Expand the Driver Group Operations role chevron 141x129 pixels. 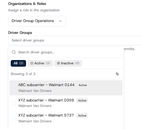(x=60, y=21)
